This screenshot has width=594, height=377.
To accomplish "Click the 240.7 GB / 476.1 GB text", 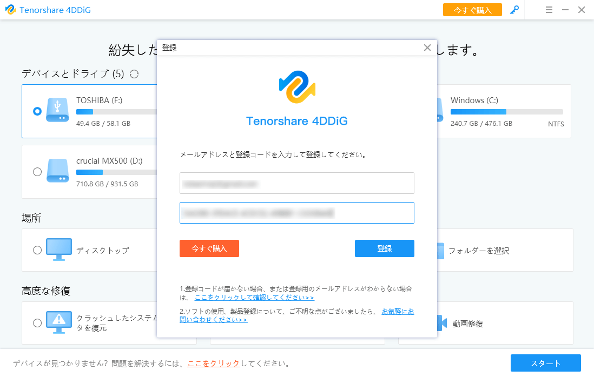I will (481, 123).
